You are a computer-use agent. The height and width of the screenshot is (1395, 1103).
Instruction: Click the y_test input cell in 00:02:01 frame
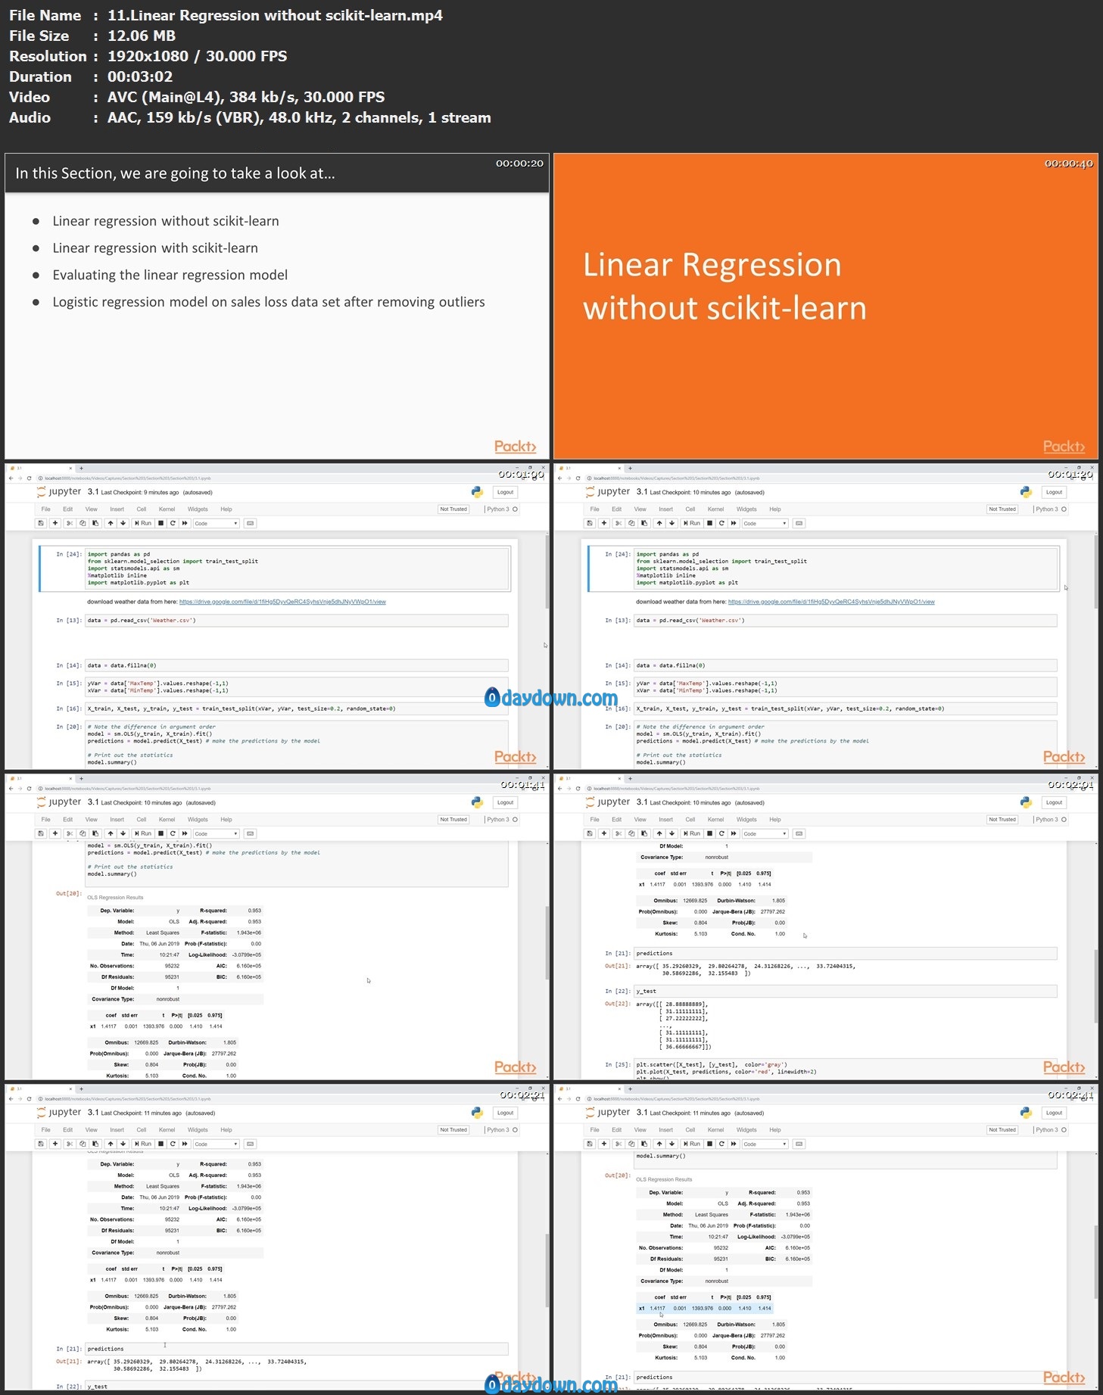pos(846,992)
